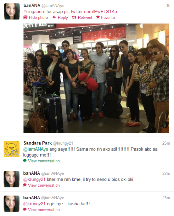
Task: Click the Hide photo picture icon
Action: (25, 17)
